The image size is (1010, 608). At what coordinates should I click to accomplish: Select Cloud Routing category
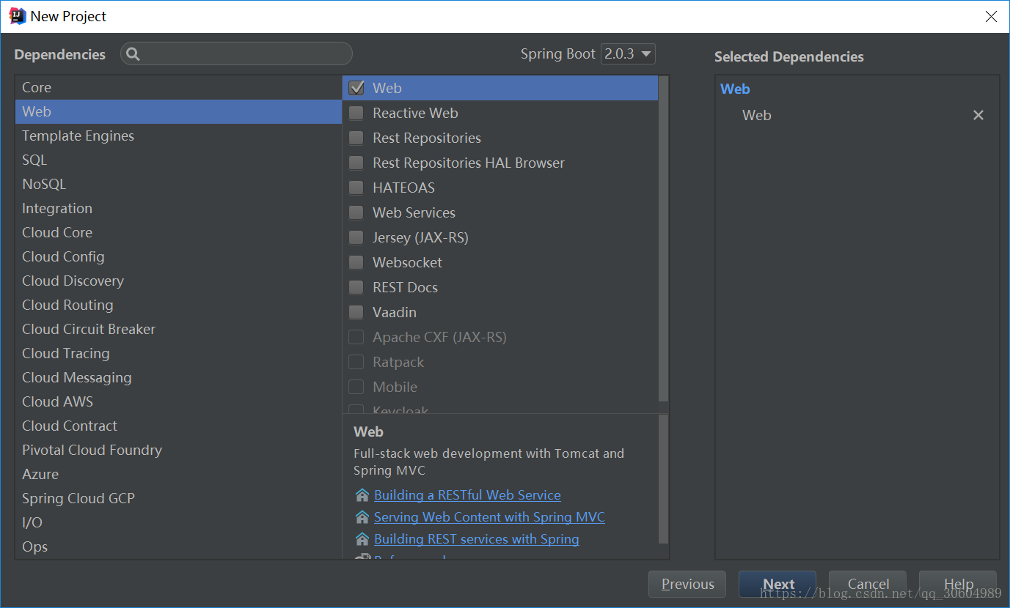178,305
